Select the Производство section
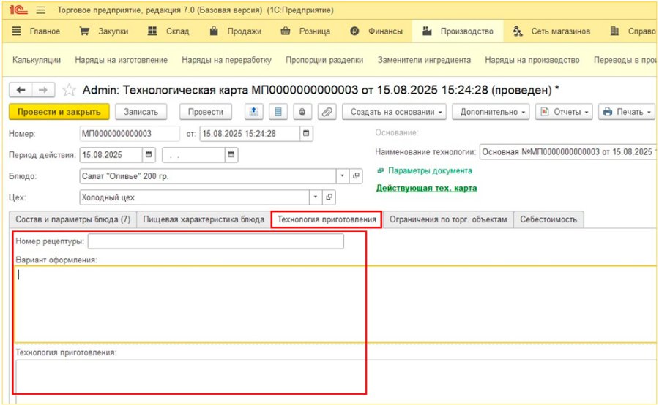The image size is (659, 405). click(x=458, y=31)
